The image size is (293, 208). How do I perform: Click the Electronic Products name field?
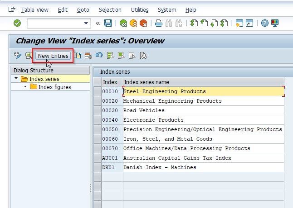[203, 120]
